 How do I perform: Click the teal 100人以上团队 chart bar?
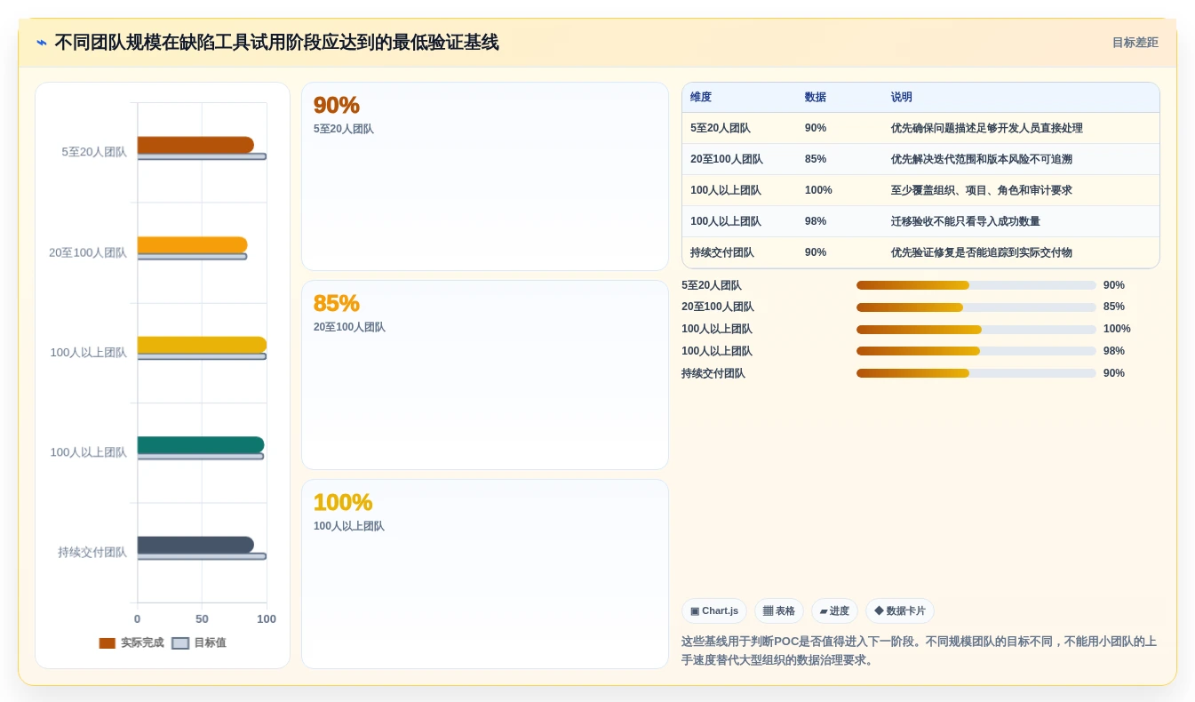(200, 445)
